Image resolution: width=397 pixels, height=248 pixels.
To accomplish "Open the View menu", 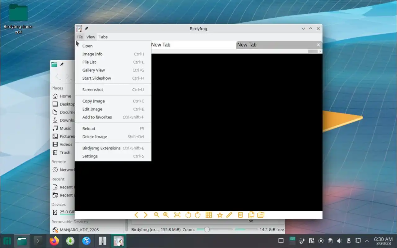I will click(x=91, y=37).
